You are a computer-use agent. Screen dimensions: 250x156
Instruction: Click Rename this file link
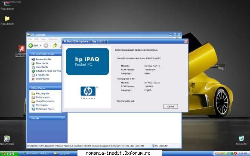pos(43,59)
